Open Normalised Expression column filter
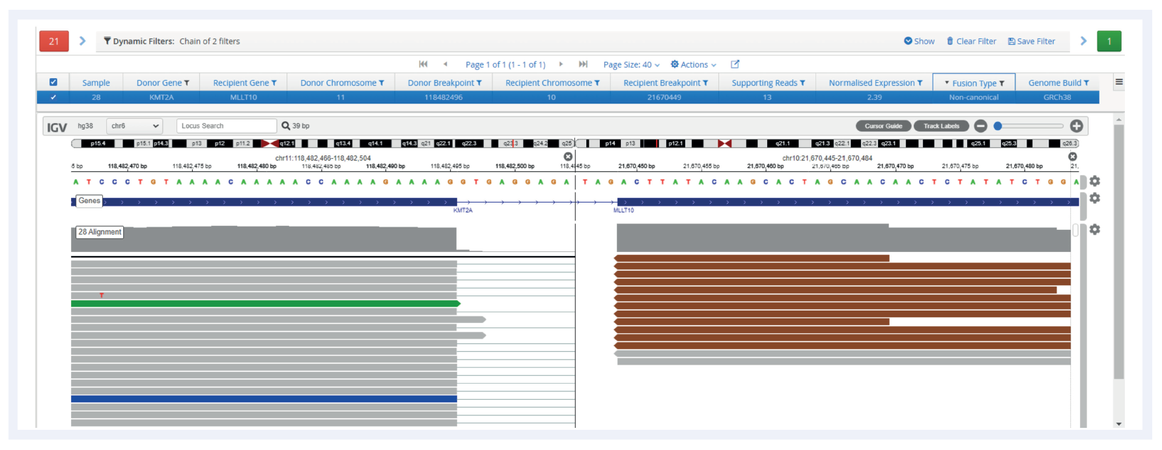This screenshot has width=1162, height=450. 920,83
